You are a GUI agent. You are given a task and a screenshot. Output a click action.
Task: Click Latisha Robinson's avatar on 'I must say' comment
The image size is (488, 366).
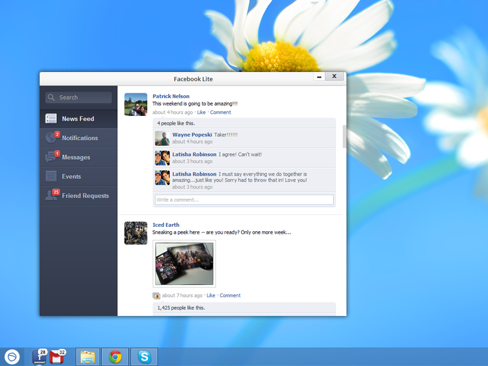[162, 178]
